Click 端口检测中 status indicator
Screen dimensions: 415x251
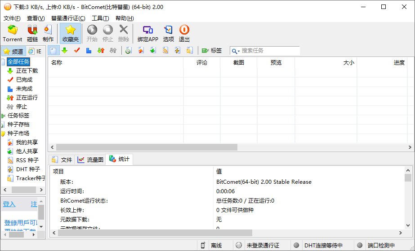tap(381, 246)
